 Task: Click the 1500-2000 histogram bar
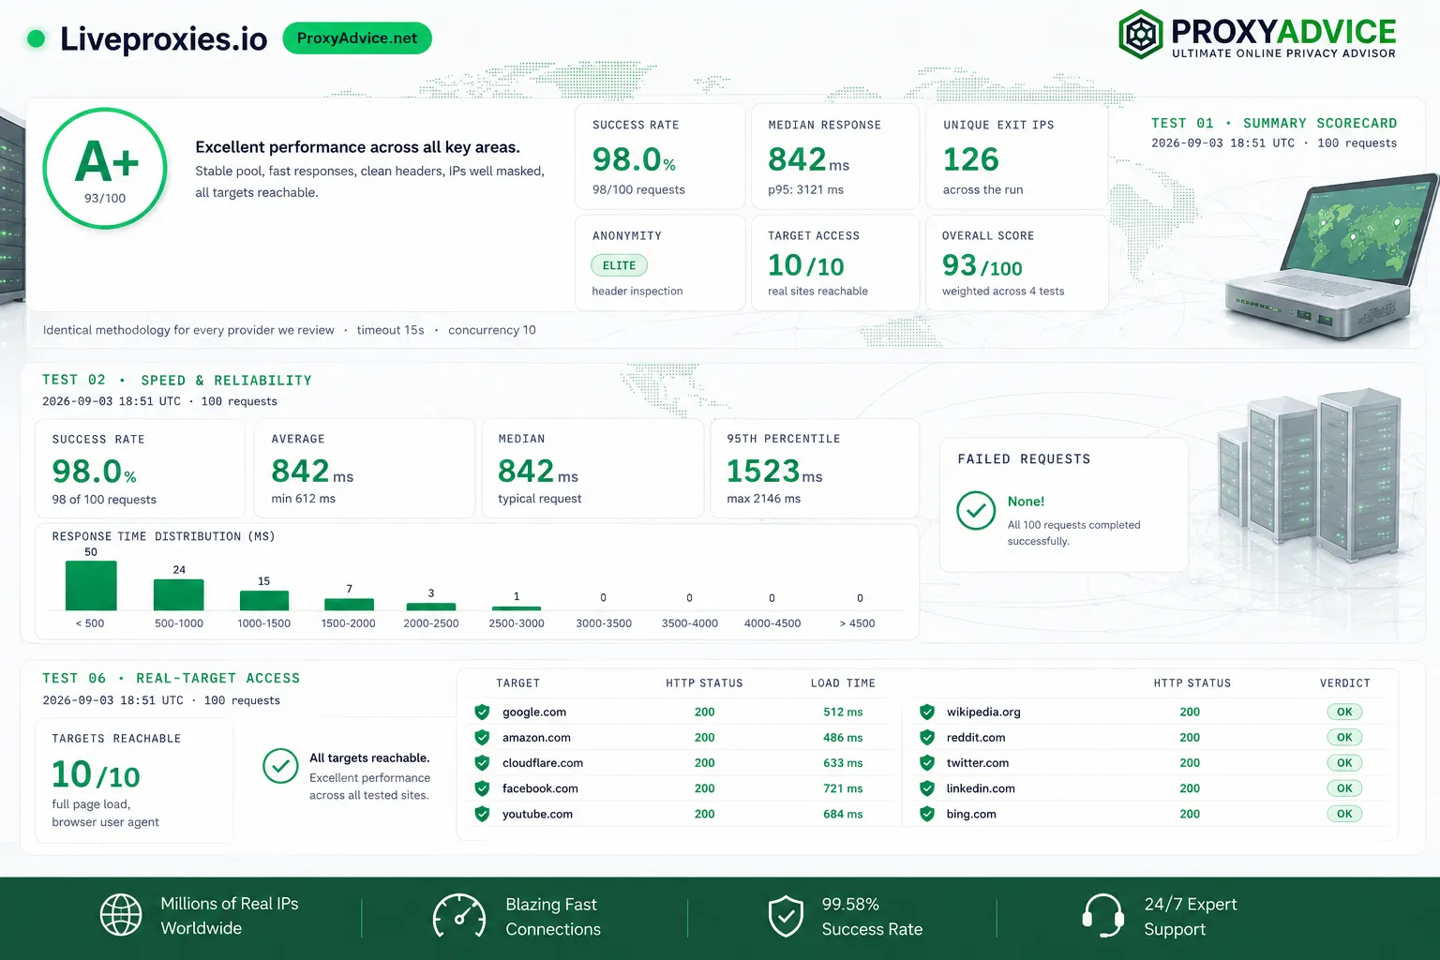click(x=349, y=605)
